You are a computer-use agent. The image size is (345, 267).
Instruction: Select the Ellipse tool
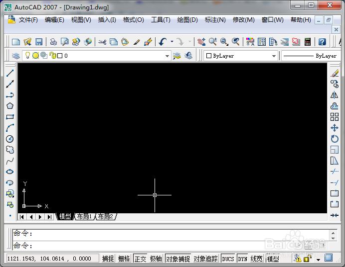pyautogui.click(x=10, y=172)
